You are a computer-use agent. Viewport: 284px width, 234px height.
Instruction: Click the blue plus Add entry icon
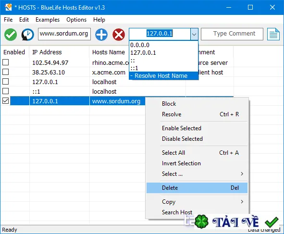pos(101,35)
